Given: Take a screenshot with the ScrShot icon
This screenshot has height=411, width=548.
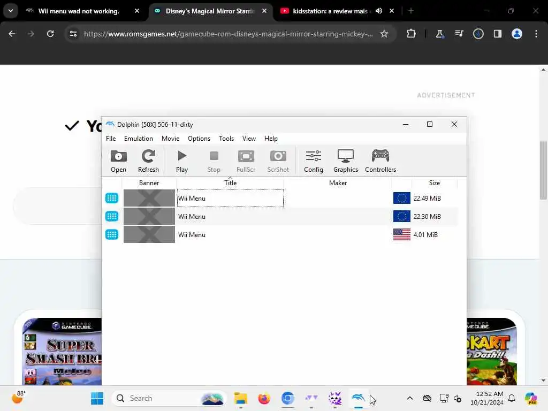Looking at the screenshot, I should [x=278, y=161].
